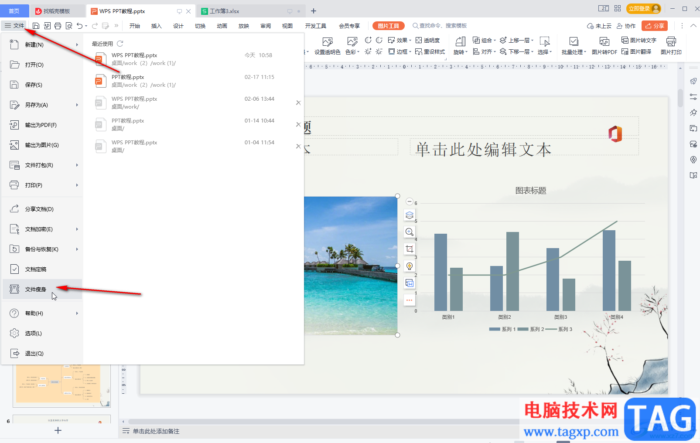This screenshot has height=443, width=700.
Task: Expand 帮助(H) submenu arrow
Action: 77,313
